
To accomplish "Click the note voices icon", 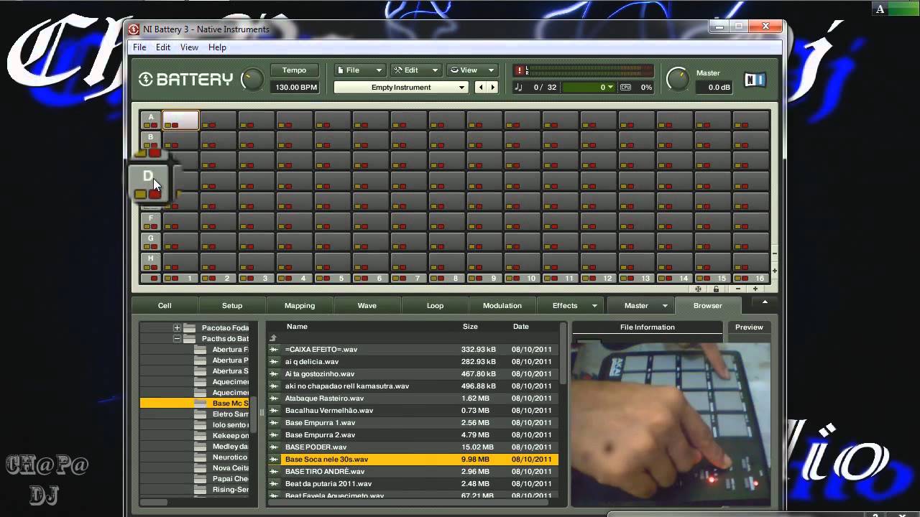I will click(519, 87).
